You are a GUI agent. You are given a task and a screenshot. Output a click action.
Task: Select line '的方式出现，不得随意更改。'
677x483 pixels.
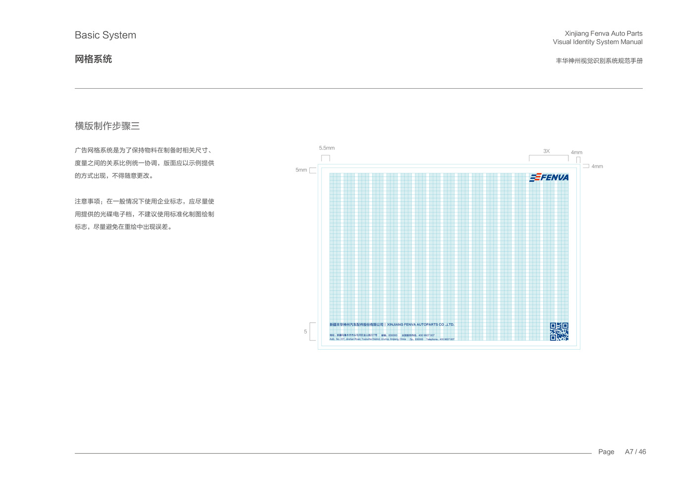coord(114,175)
